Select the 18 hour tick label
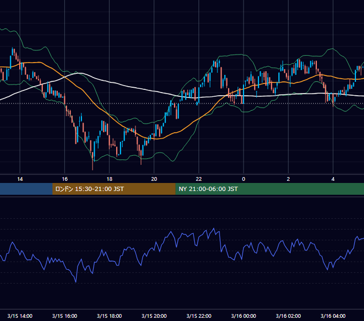This screenshot has width=364, height=321. coord(109,179)
